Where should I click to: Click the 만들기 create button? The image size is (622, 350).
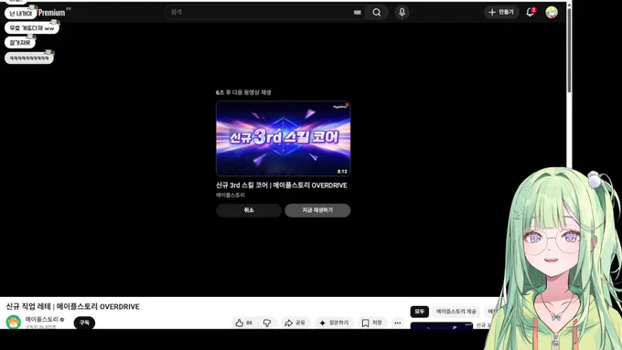pos(501,12)
